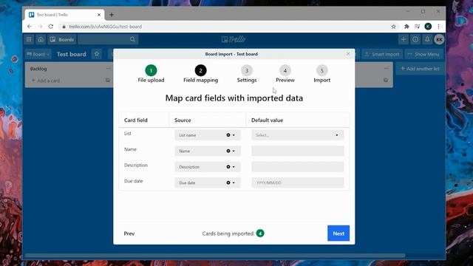Bookmark this page with star icon
This screenshot has width=473, height=266.
pos(394,27)
